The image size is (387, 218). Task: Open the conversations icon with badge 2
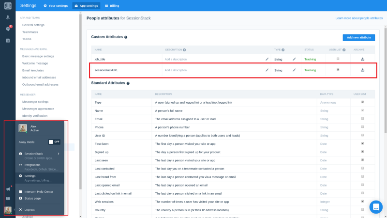[x=8, y=29]
